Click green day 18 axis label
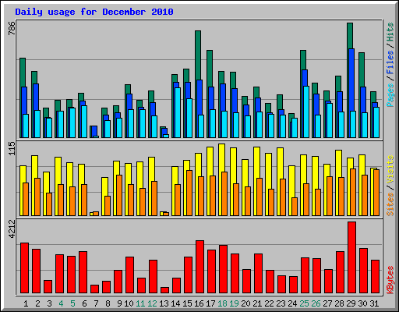The width and height of the screenshot is (399, 312). coord(222,303)
